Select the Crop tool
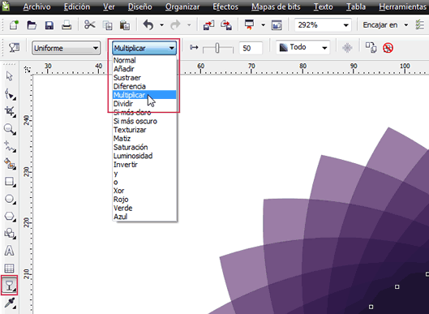The image size is (429, 314). tap(10, 111)
